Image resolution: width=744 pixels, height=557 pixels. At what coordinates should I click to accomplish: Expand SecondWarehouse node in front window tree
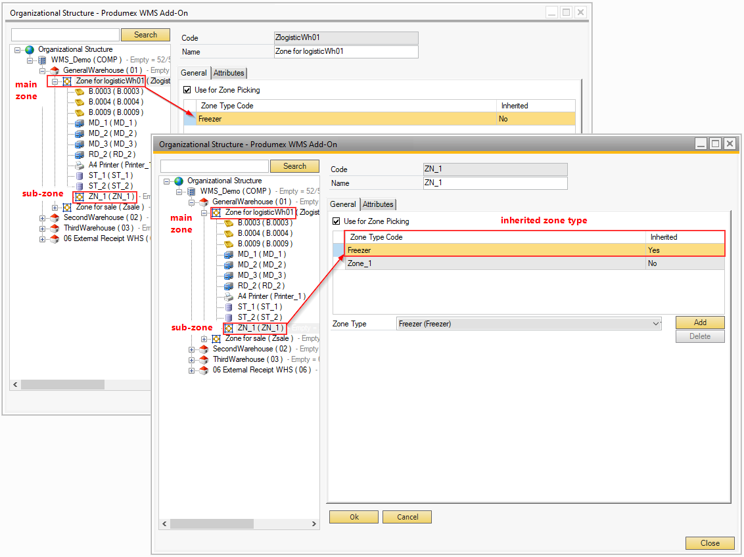pos(192,349)
